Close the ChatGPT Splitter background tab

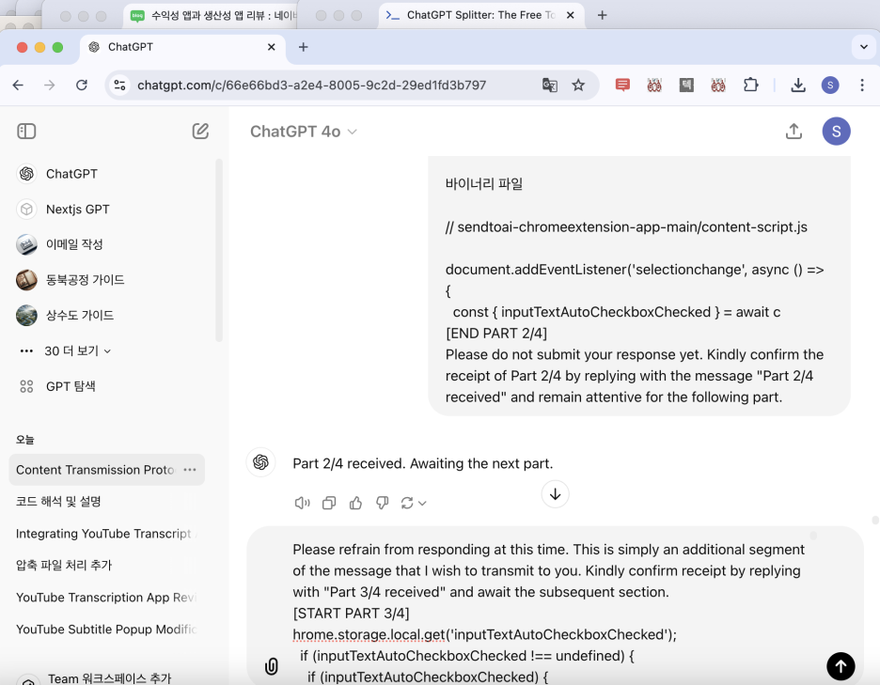click(570, 15)
